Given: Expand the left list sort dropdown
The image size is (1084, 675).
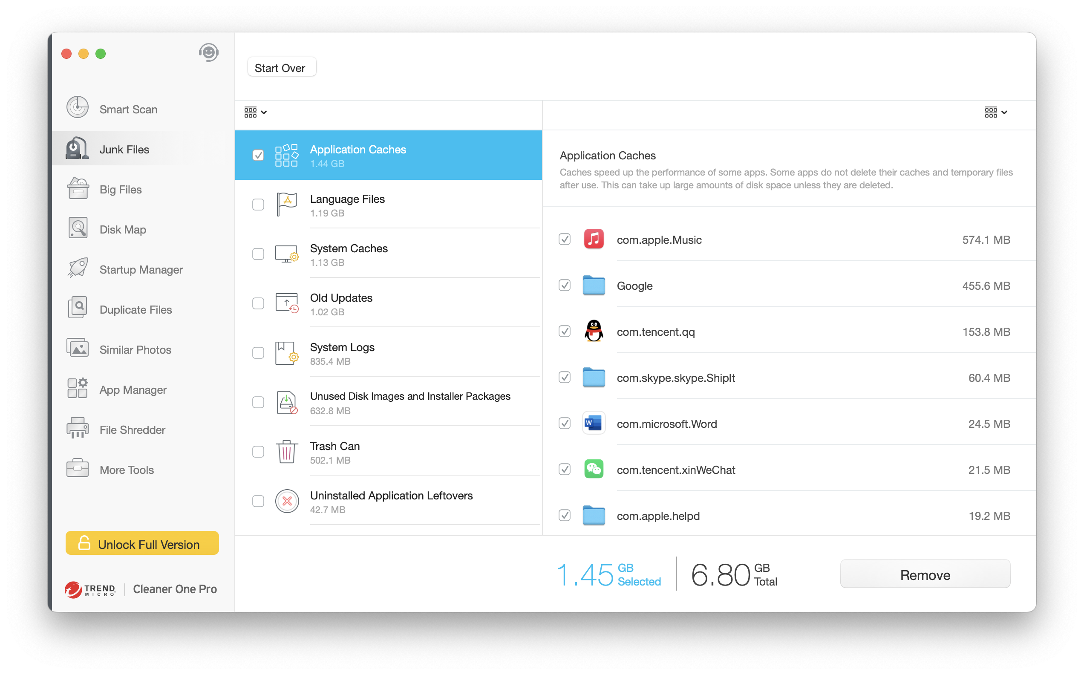Looking at the screenshot, I should point(255,112).
